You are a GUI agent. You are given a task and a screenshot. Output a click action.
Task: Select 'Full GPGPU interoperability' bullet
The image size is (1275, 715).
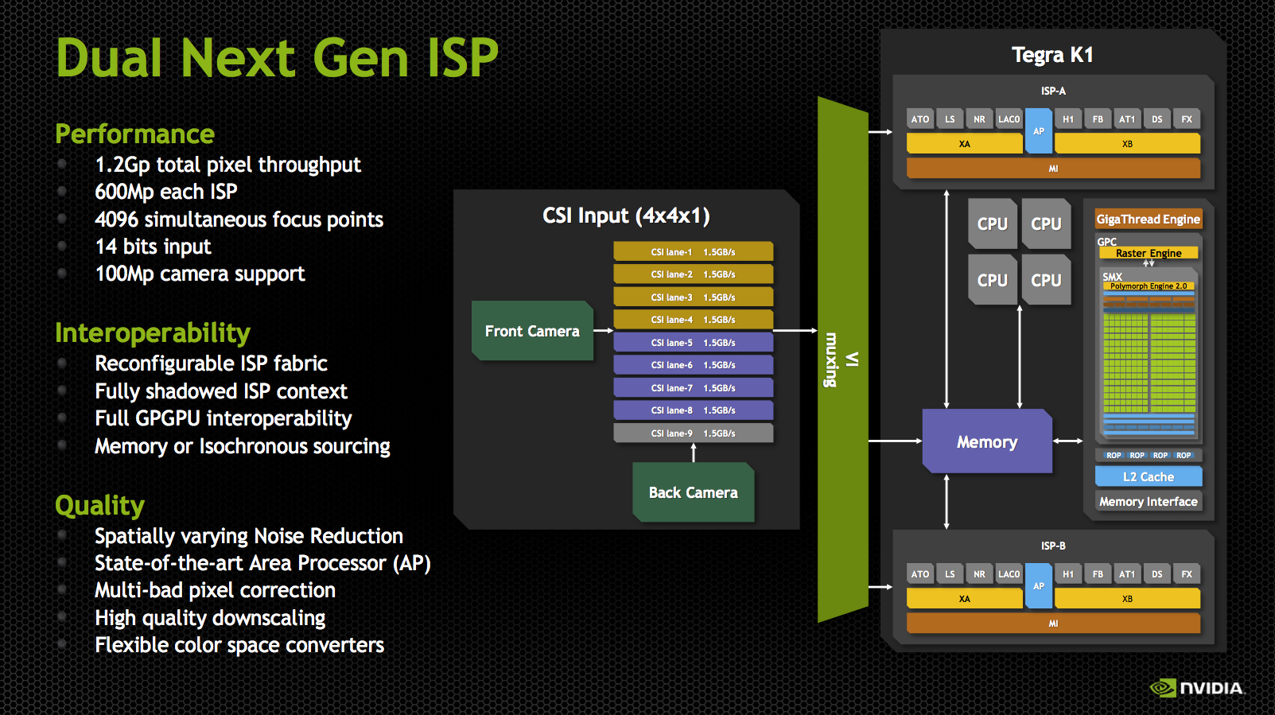(224, 418)
